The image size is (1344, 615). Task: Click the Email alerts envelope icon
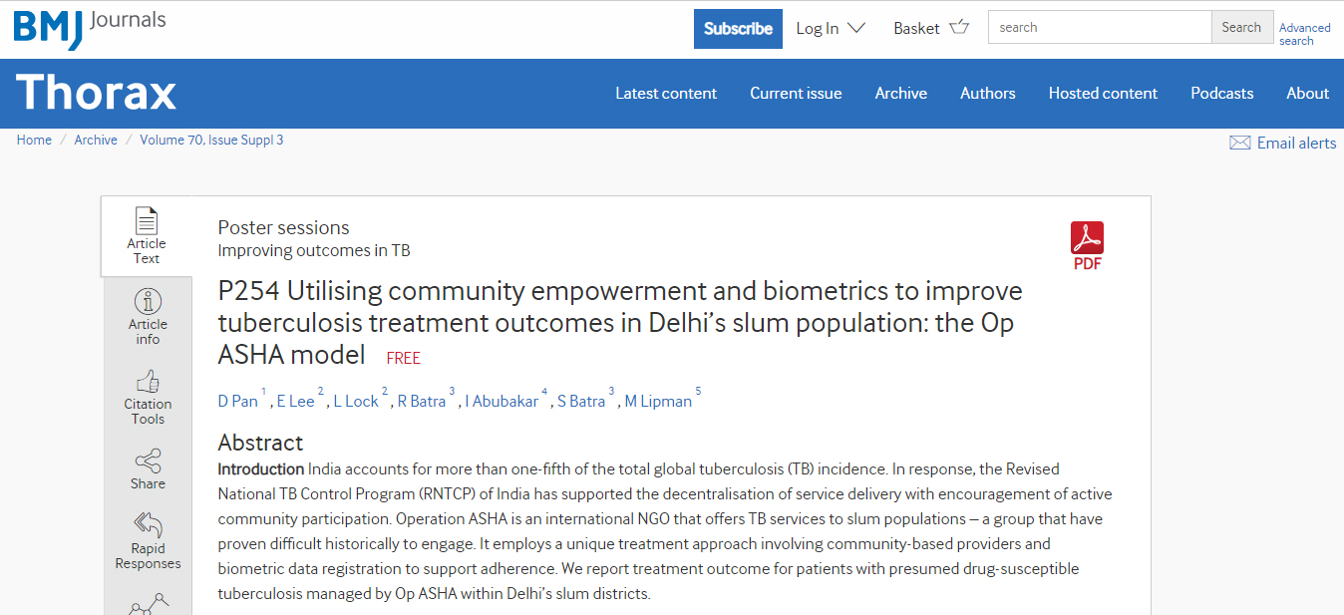click(x=1239, y=144)
